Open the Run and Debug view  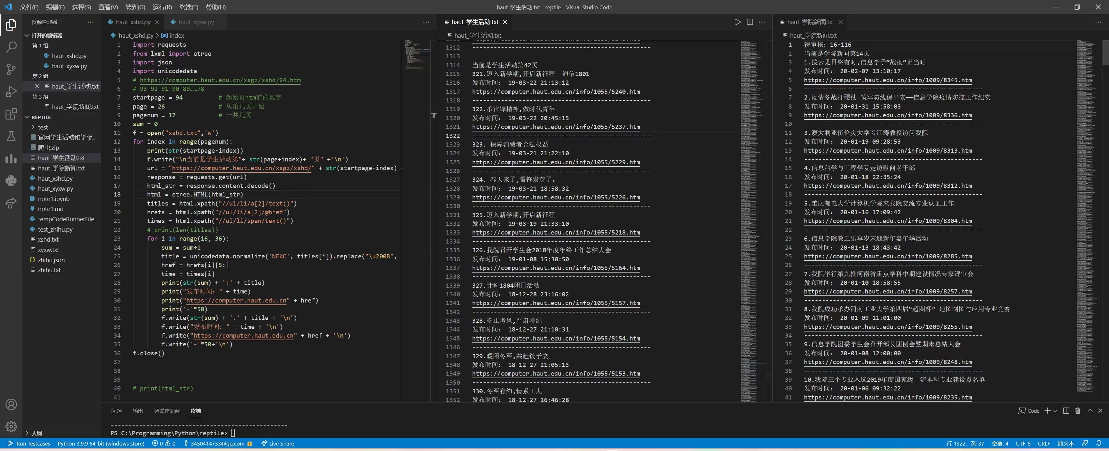point(11,91)
